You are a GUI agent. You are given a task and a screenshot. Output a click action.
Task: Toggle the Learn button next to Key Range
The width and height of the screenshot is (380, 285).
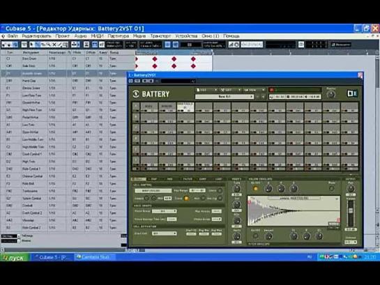coord(220,190)
